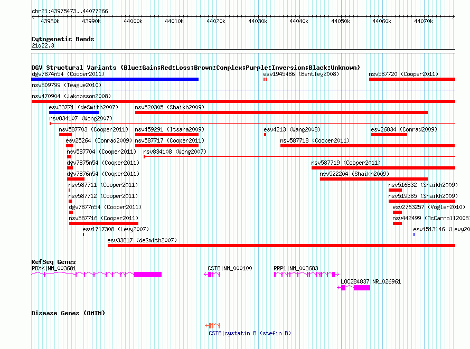Click the RefSeq Genes track title
The image size is (470, 349).
53,262
